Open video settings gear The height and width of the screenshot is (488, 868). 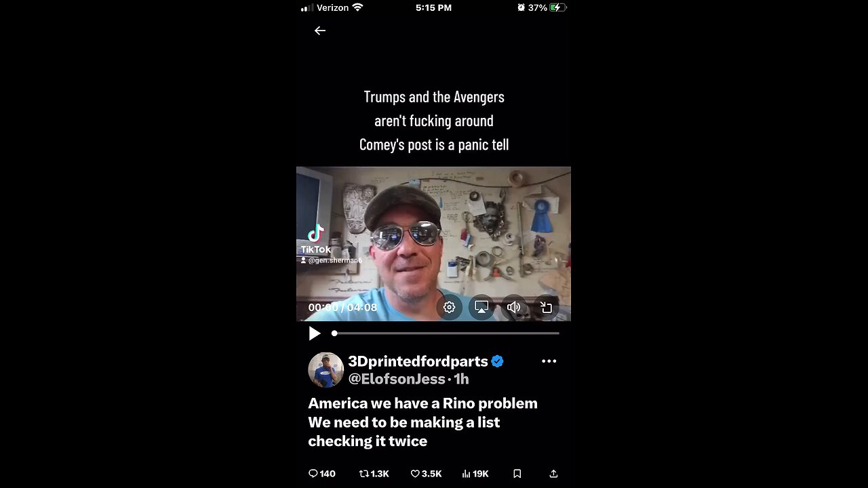(x=449, y=307)
